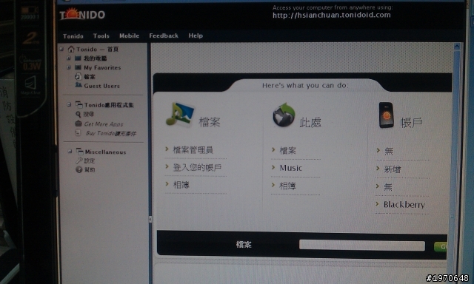Expand the My Favorites tree node
Image resolution: width=474 pixels, height=284 pixels.
click(69, 67)
